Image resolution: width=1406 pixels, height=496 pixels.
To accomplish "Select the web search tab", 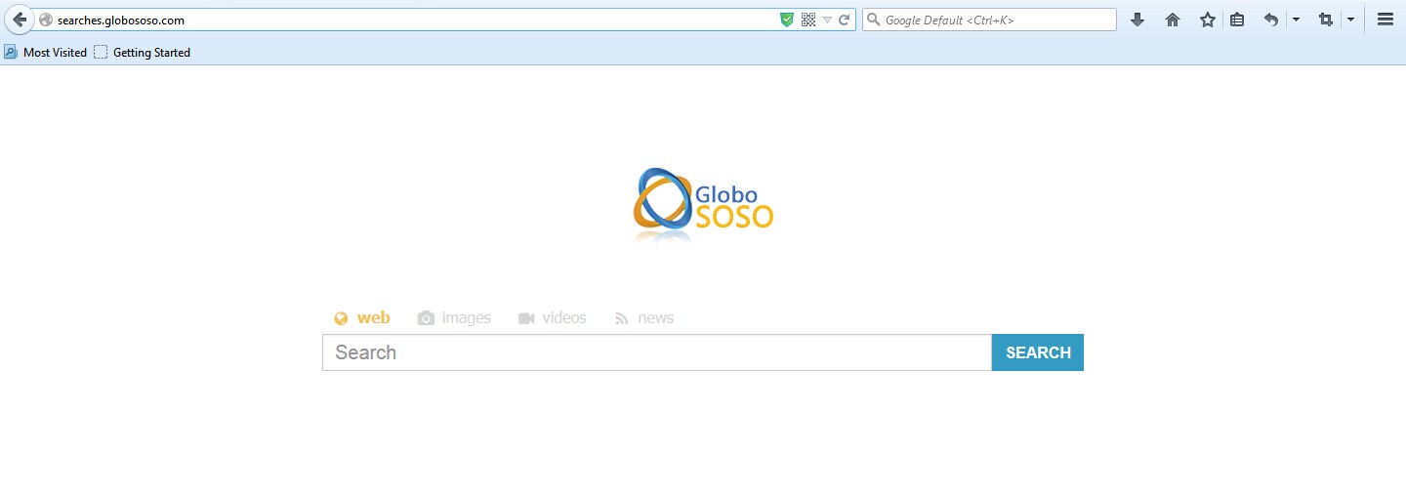I will pos(362,317).
